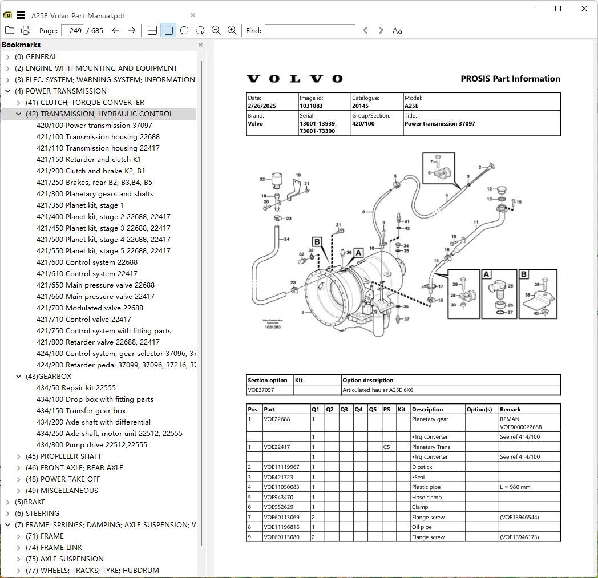The width and height of the screenshot is (598, 578).
Task: Expand the (0) GENERAL bookmark
Action: [x=7, y=57]
